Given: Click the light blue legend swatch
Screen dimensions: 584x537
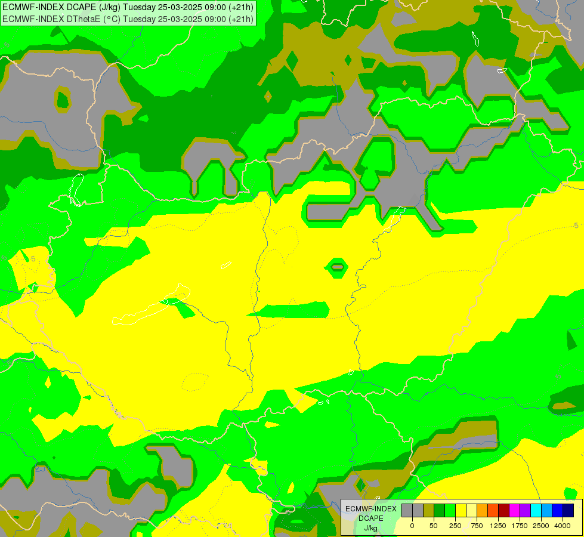Looking at the screenshot, I should tap(547, 511).
